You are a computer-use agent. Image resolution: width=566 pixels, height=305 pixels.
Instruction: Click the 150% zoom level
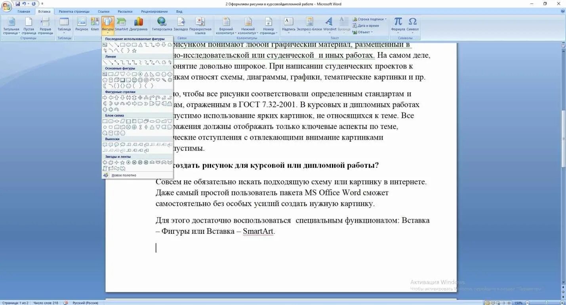(x=518, y=303)
